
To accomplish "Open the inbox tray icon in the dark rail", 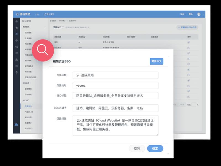I will click(x=17, y=59).
